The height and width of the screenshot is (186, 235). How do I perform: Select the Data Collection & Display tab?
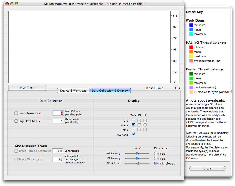(x=110, y=90)
